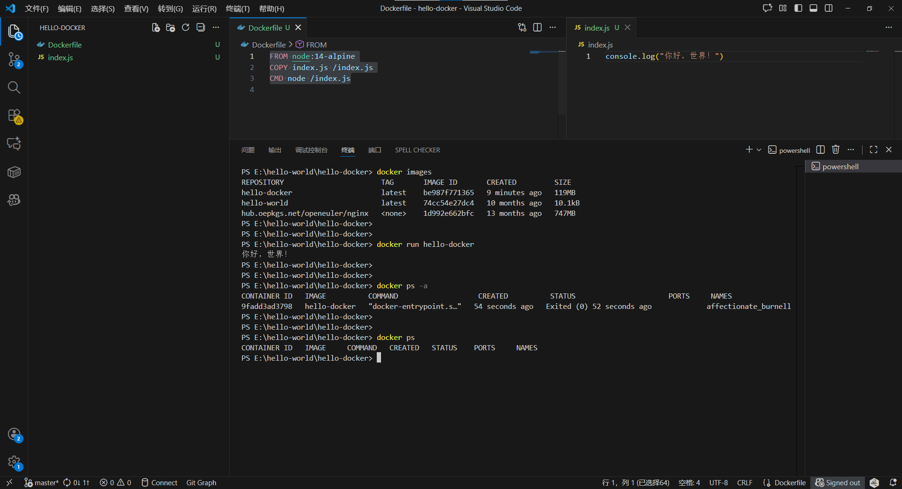Split the Dockerfile editor right
Image resolution: width=902 pixels, height=489 pixels.
coord(537,28)
